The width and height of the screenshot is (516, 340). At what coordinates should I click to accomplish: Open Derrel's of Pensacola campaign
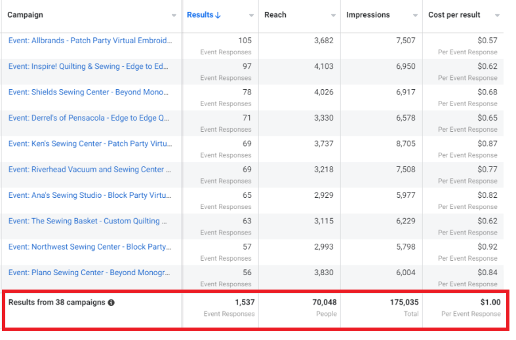click(90, 118)
